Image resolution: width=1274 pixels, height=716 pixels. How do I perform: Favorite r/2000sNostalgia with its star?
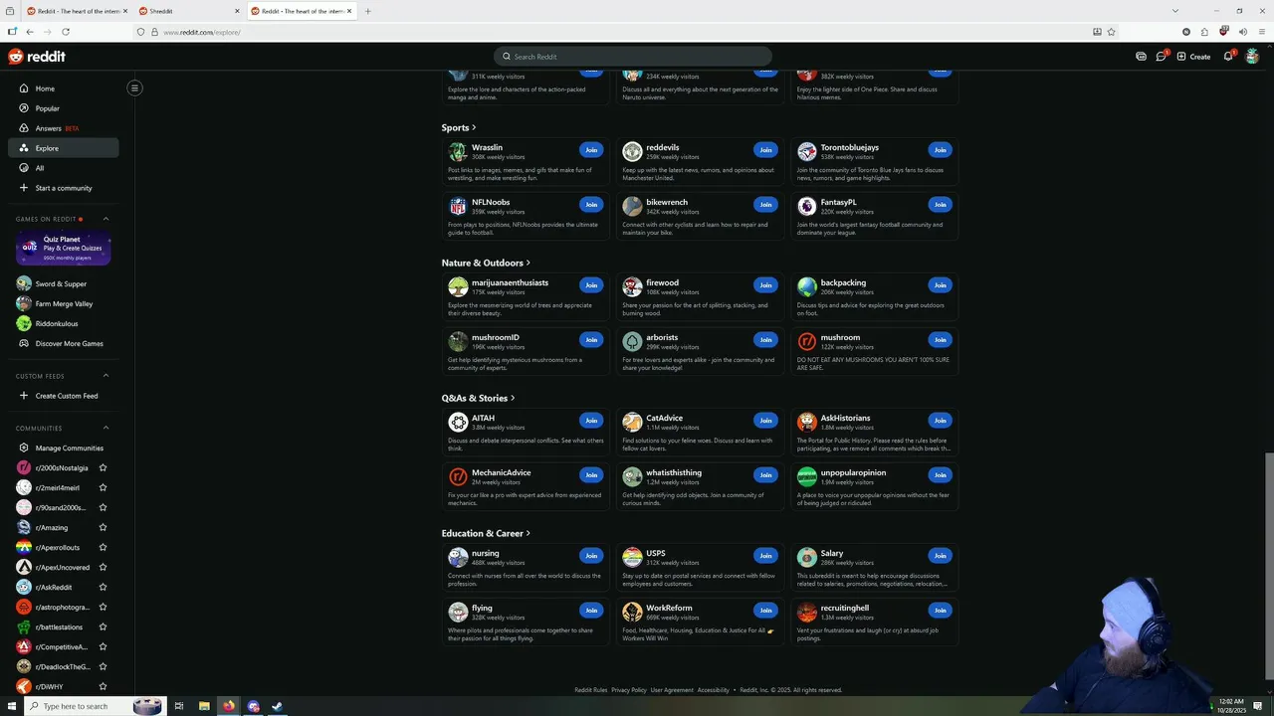(103, 467)
